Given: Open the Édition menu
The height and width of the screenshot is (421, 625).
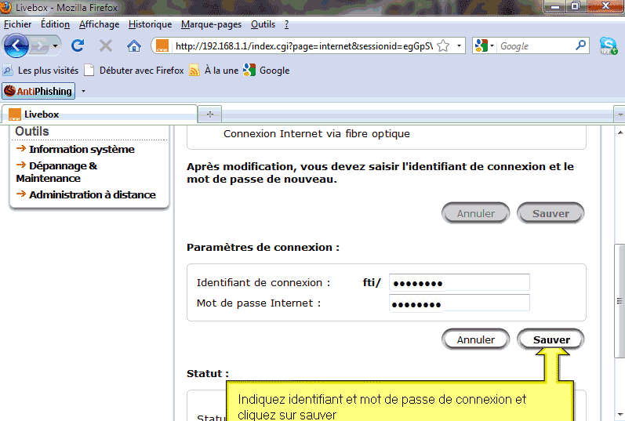Looking at the screenshot, I should [x=55, y=24].
